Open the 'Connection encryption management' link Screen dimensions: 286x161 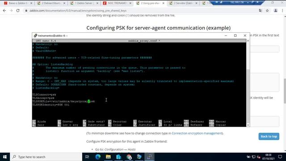[197, 133]
